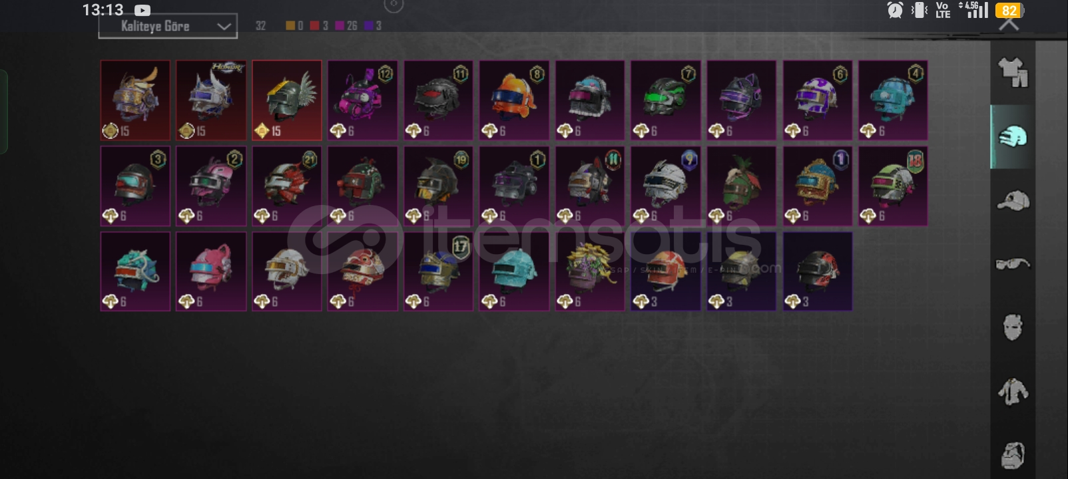The image size is (1068, 479).
Task: Choose the green visor helmet labeled 7
Action: pos(666,100)
